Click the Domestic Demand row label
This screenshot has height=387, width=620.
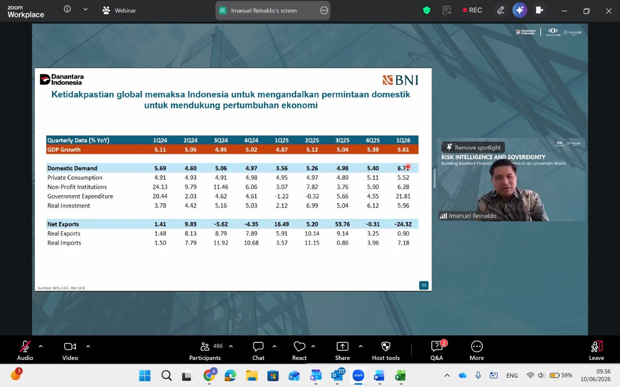pos(72,168)
